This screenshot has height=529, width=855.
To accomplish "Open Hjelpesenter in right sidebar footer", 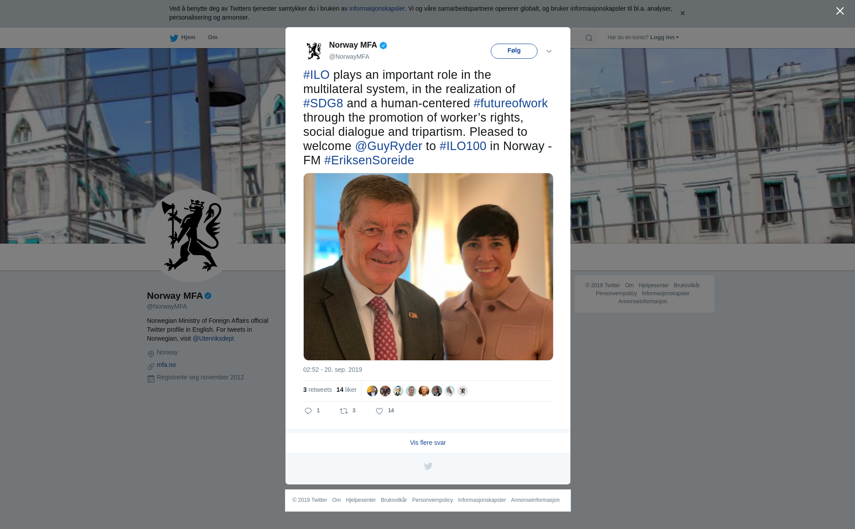I will coord(653,285).
